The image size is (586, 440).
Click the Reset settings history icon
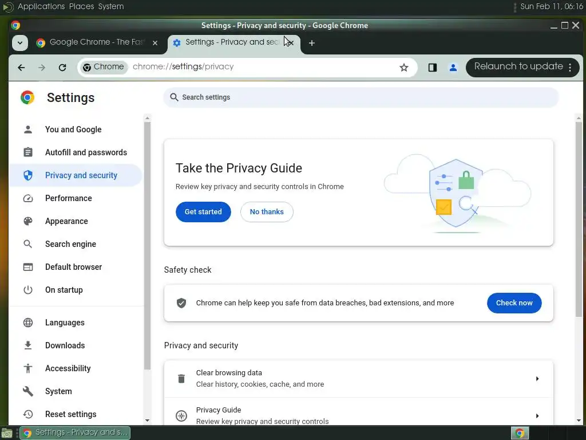coord(28,414)
